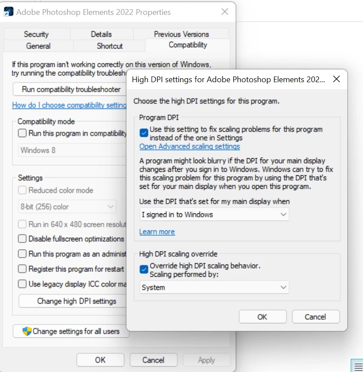The width and height of the screenshot is (363, 372).
Task: Cancel the High DPI settings dialog
Action: click(x=316, y=317)
